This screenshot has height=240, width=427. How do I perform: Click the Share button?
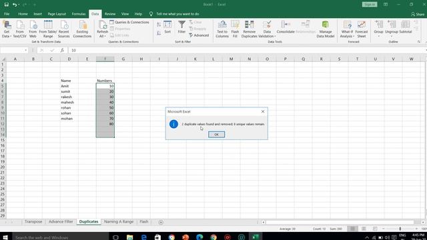(418, 14)
